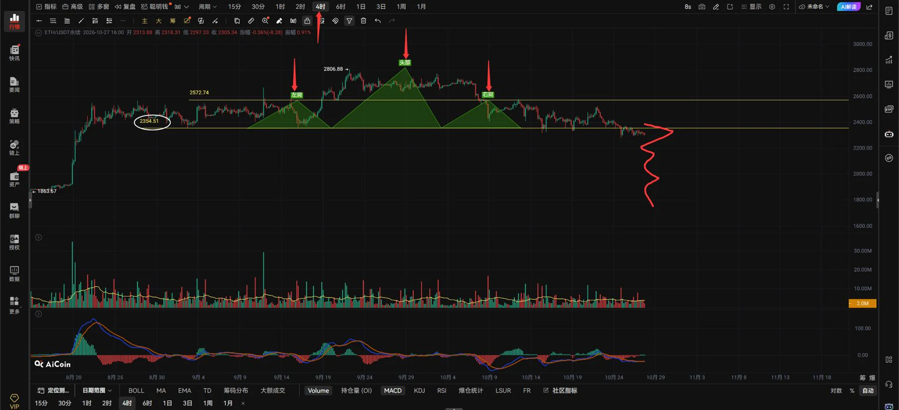Image resolution: width=899 pixels, height=410 pixels.
Task: Click the orange 2.0M volume label
Action: coord(862,304)
